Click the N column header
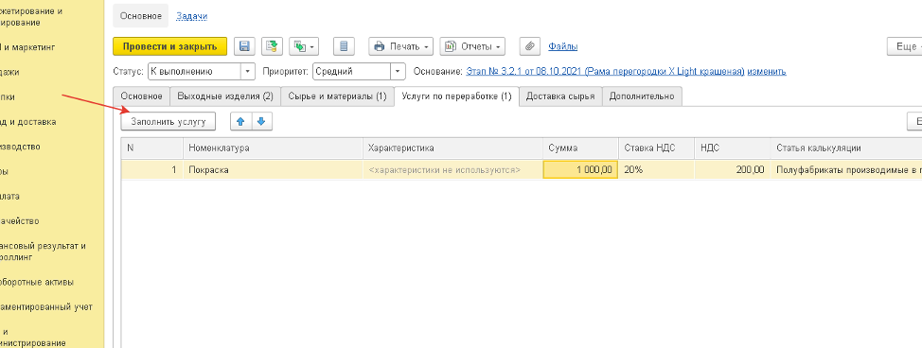Image resolution: width=922 pixels, height=348 pixels. (x=152, y=148)
